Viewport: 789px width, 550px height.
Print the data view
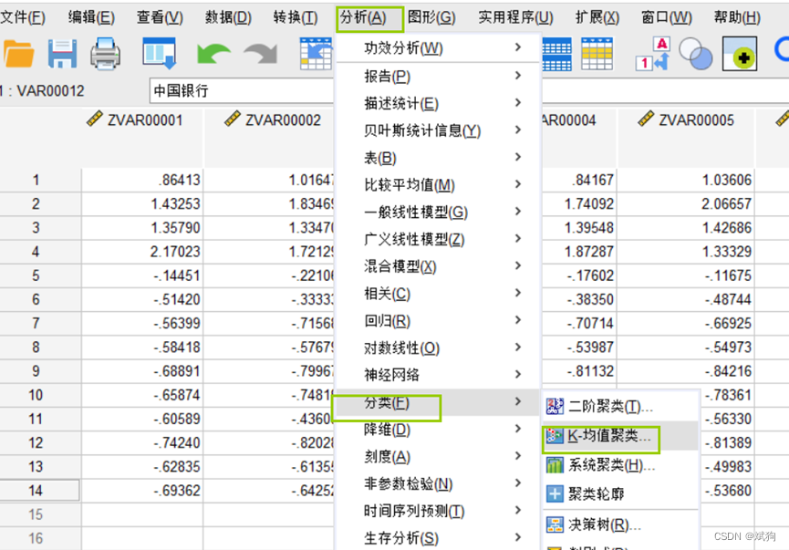pyautogui.click(x=104, y=55)
